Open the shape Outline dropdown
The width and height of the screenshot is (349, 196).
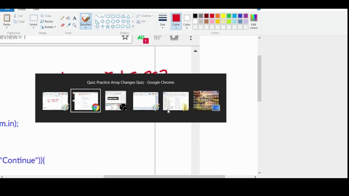(145, 16)
